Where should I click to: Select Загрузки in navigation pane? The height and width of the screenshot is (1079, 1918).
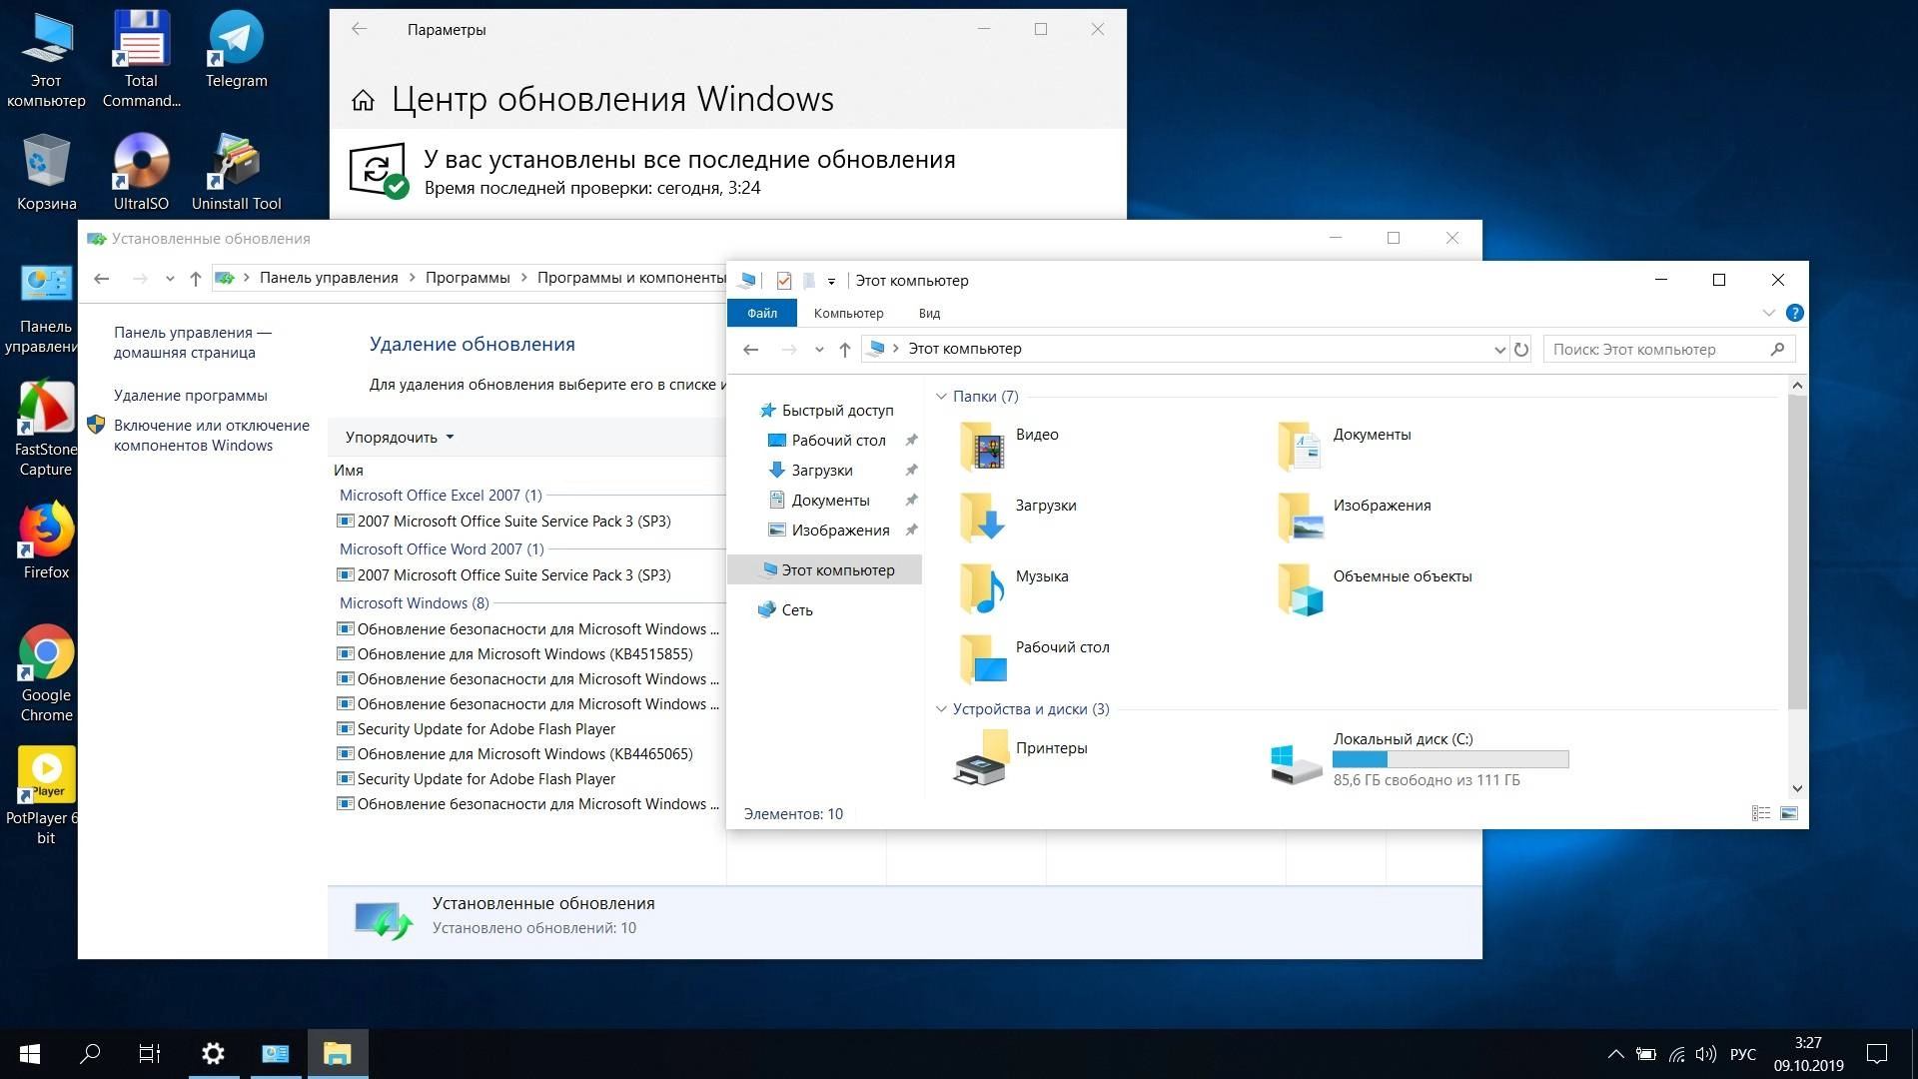click(810, 471)
